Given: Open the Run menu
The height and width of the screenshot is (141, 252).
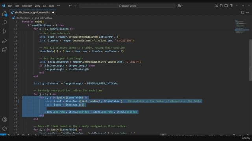Looking at the screenshot, I should tap(51, 6).
